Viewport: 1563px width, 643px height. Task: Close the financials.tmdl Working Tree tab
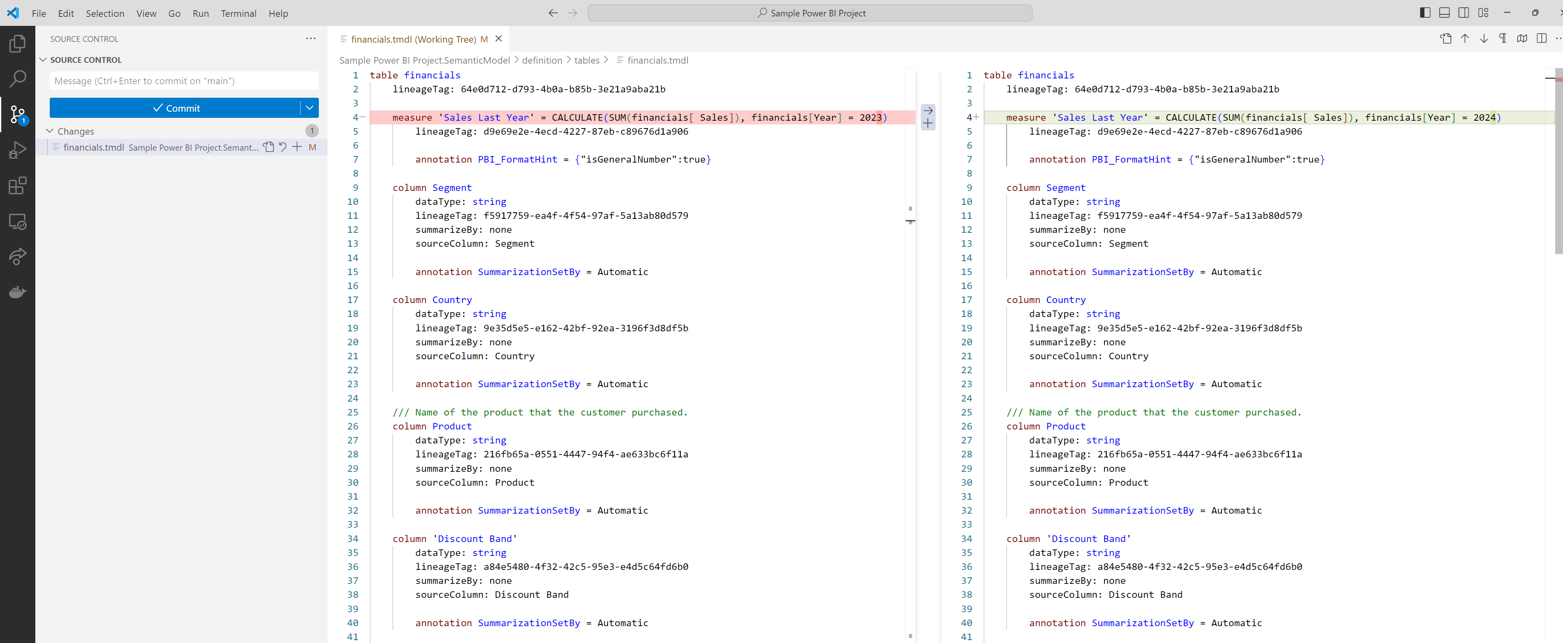498,39
